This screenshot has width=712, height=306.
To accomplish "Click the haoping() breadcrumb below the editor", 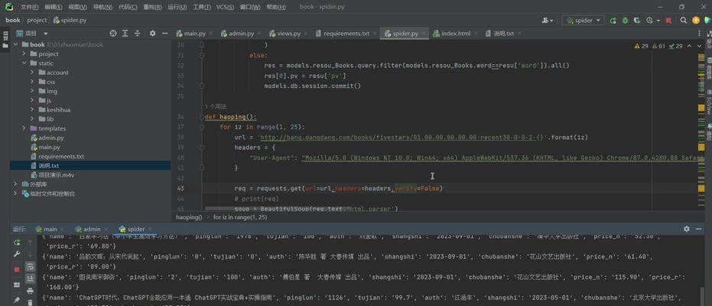I will [189, 217].
